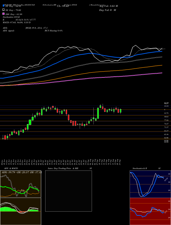171x225 pixels.
Task: Select the 200 Day = 61.88 label
Action: (14, 14)
